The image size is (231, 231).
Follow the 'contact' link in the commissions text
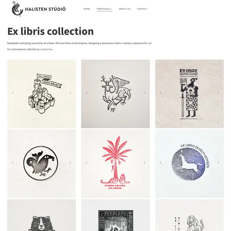coord(44,49)
